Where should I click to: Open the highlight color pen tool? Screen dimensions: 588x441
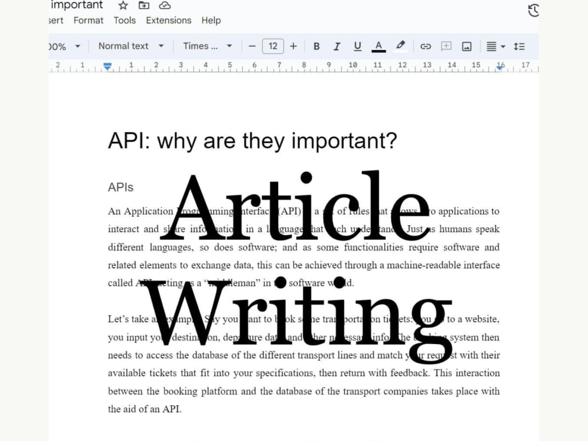pyautogui.click(x=400, y=46)
